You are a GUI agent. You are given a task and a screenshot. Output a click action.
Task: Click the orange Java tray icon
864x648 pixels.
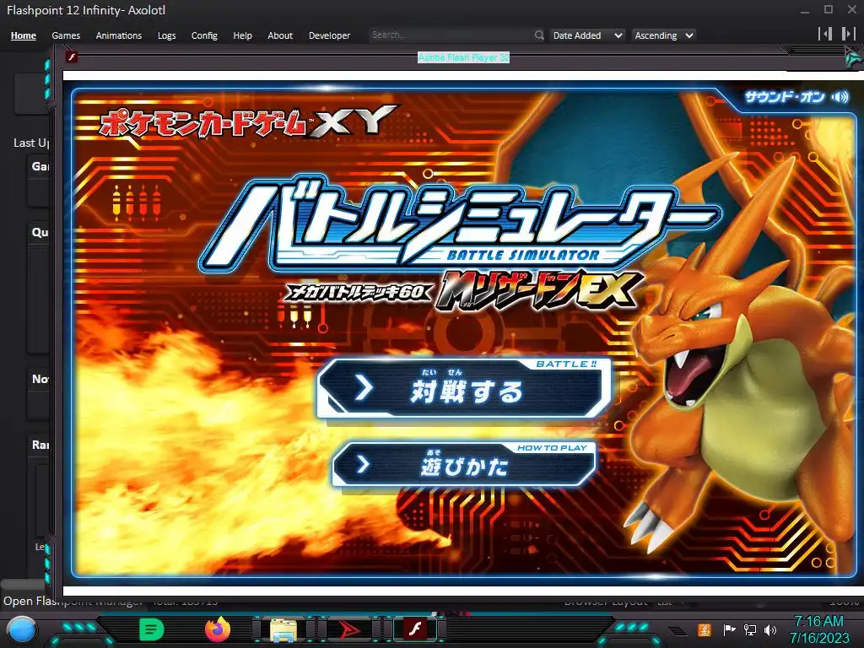click(x=705, y=629)
